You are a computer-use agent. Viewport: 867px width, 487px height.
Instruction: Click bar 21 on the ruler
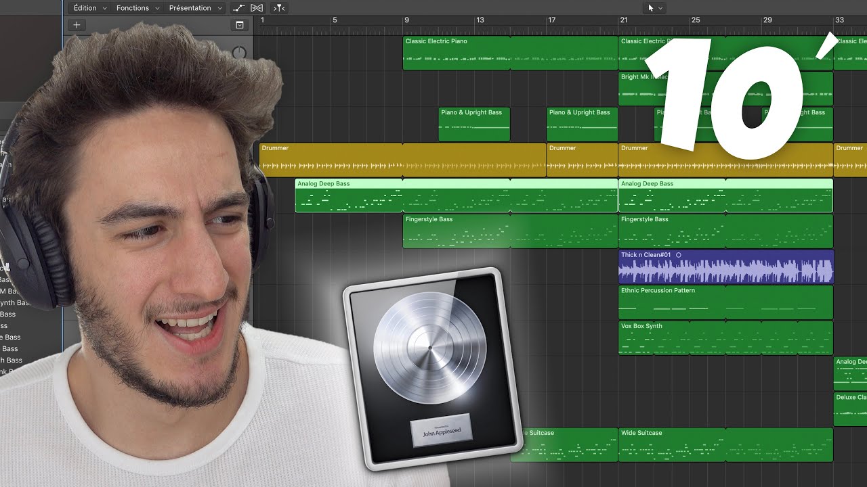tap(623, 20)
